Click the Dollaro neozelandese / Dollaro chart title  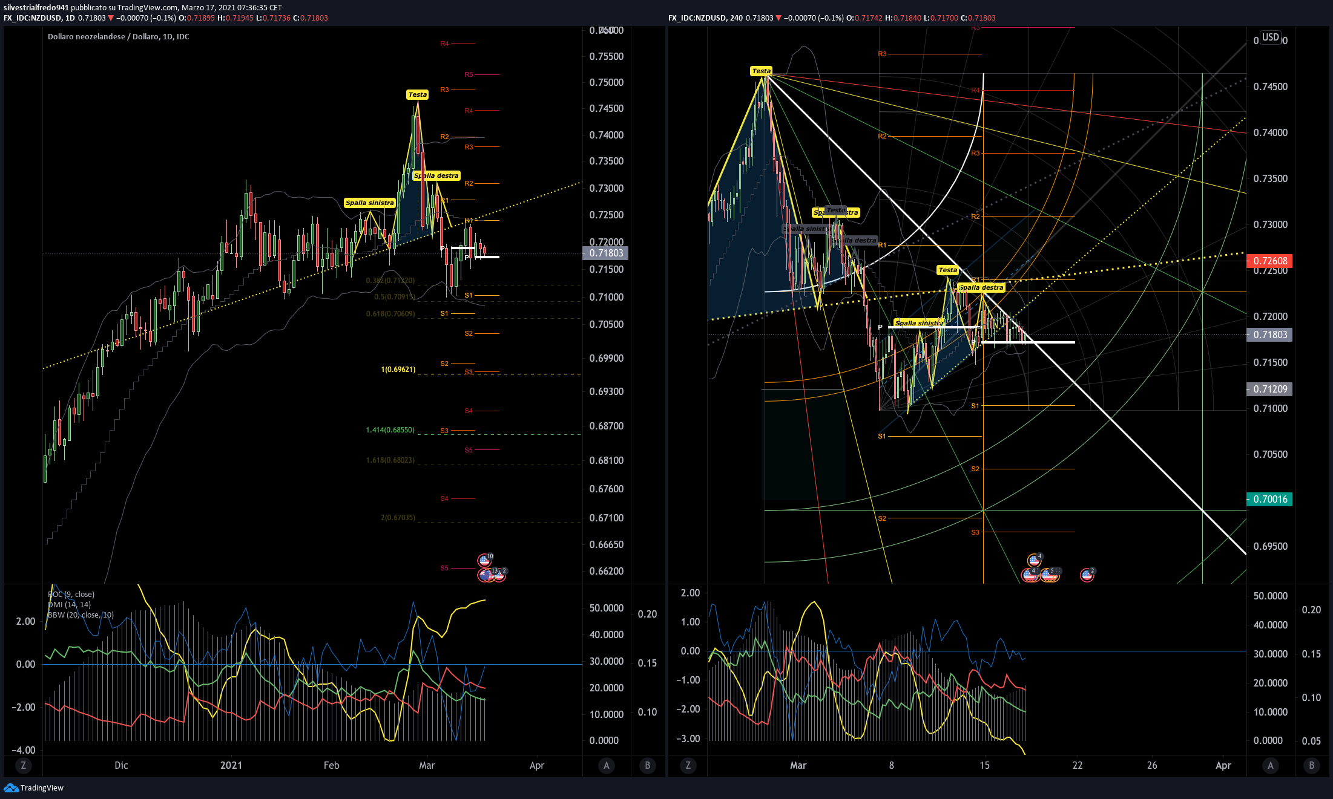coord(119,36)
